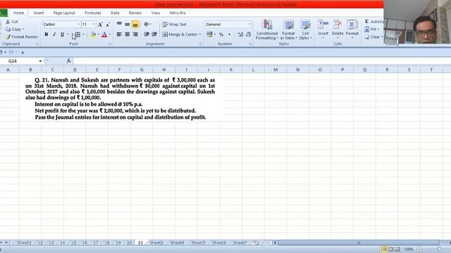Select the highlighted Bottom Align button
Screen dimensions: 451x253
(x=135, y=25)
